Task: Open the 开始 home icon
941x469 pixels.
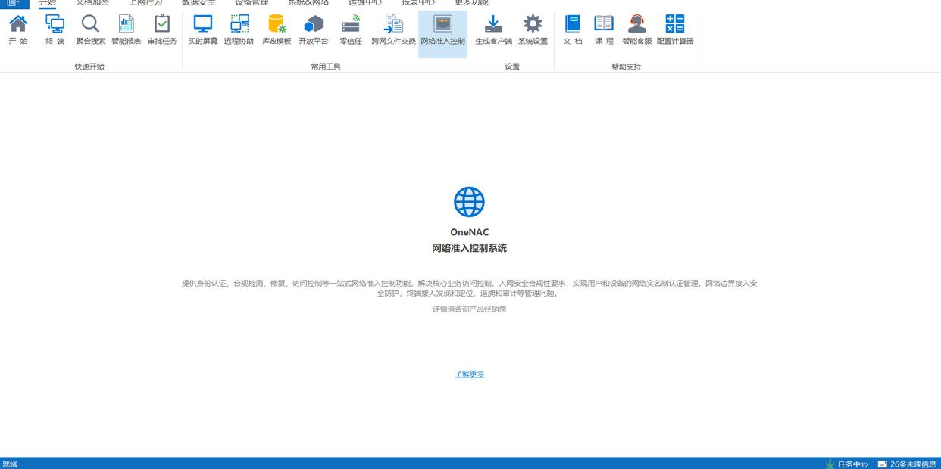Action: [x=18, y=30]
